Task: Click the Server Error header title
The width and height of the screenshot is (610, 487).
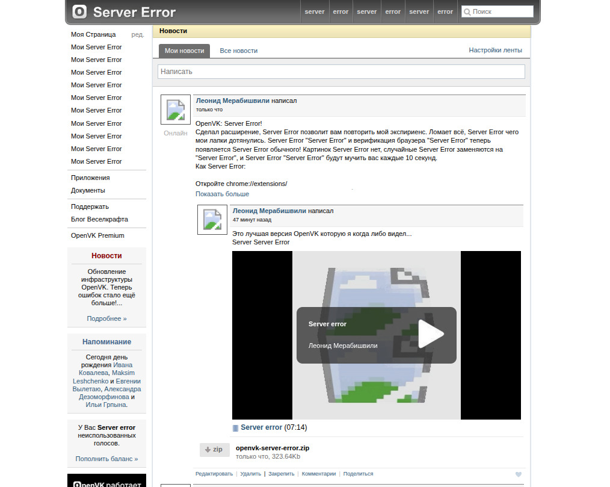Action: [134, 12]
